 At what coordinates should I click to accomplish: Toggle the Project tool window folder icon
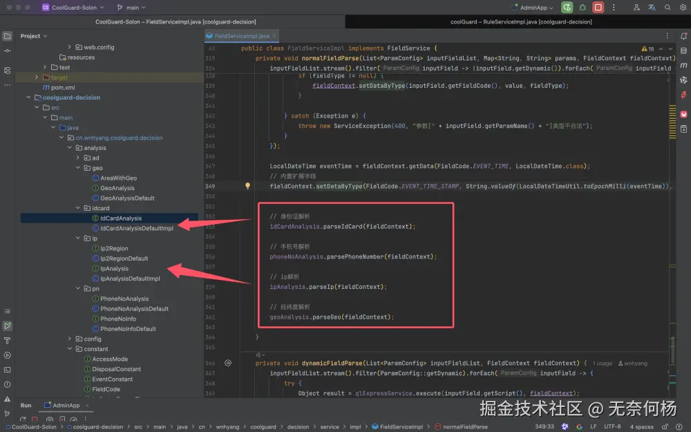pyautogui.click(x=7, y=36)
